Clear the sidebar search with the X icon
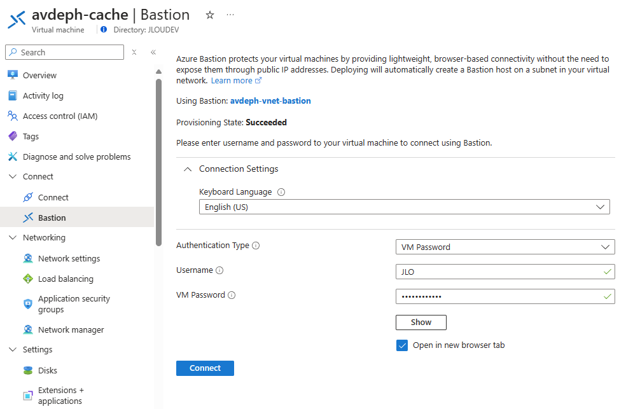 pyautogui.click(x=134, y=52)
